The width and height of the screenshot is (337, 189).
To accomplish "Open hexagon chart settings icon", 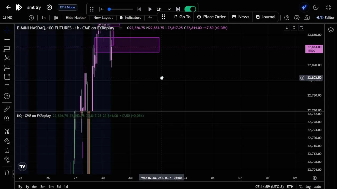I will point(297,18).
